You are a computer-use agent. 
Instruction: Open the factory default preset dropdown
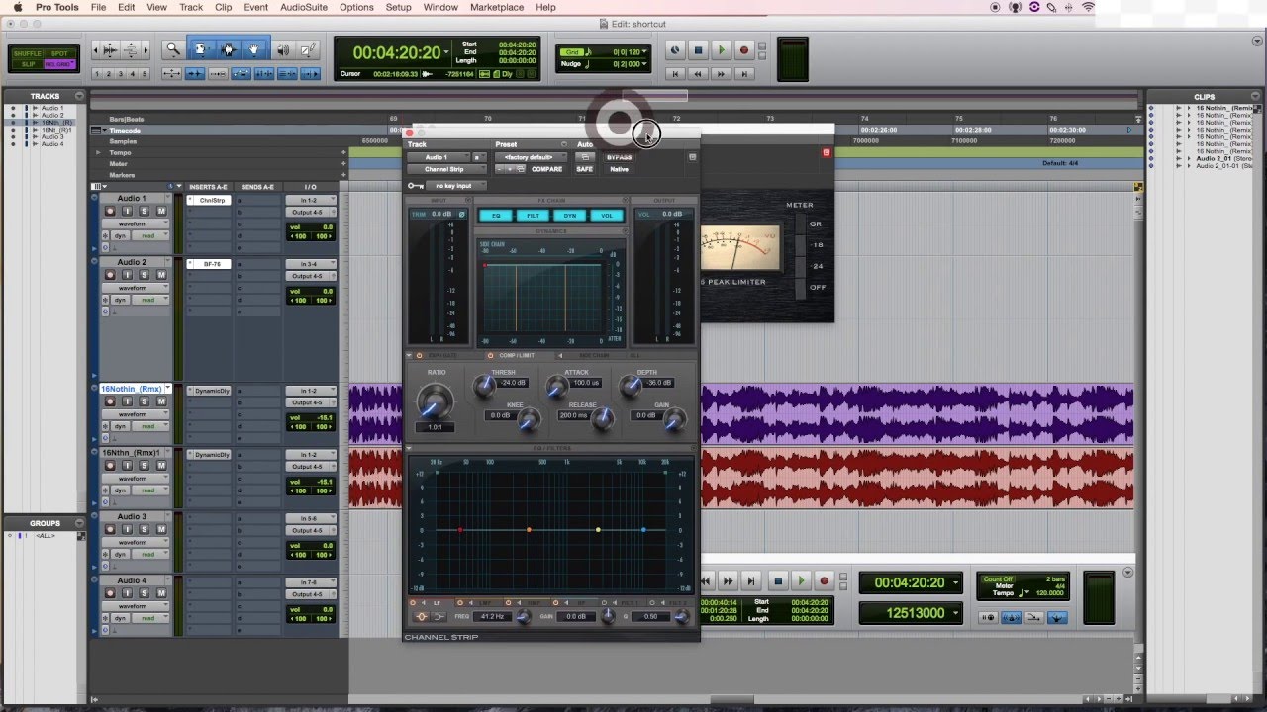[x=529, y=157]
